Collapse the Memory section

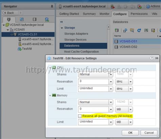click(x=50, y=96)
